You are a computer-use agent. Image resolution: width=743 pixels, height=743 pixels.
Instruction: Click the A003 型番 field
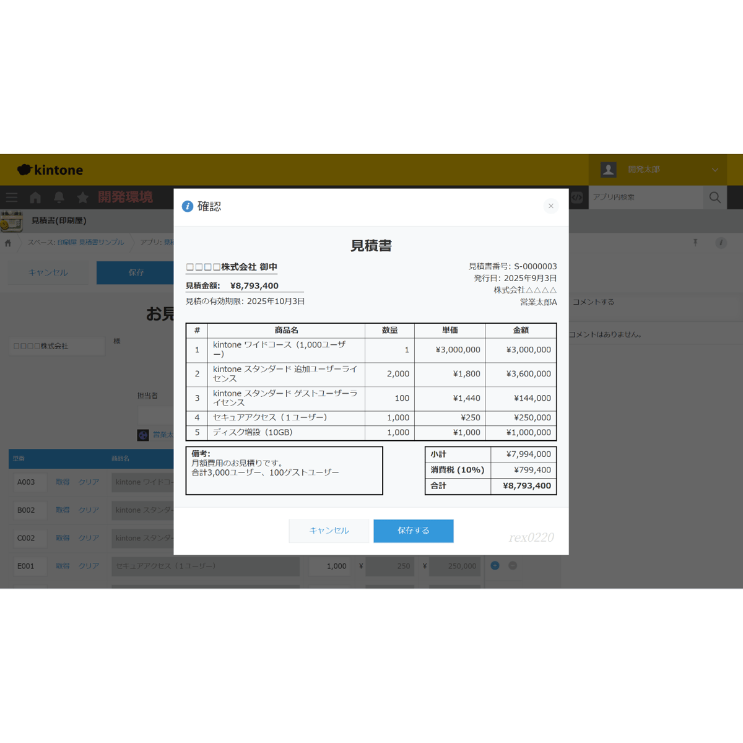click(x=30, y=482)
